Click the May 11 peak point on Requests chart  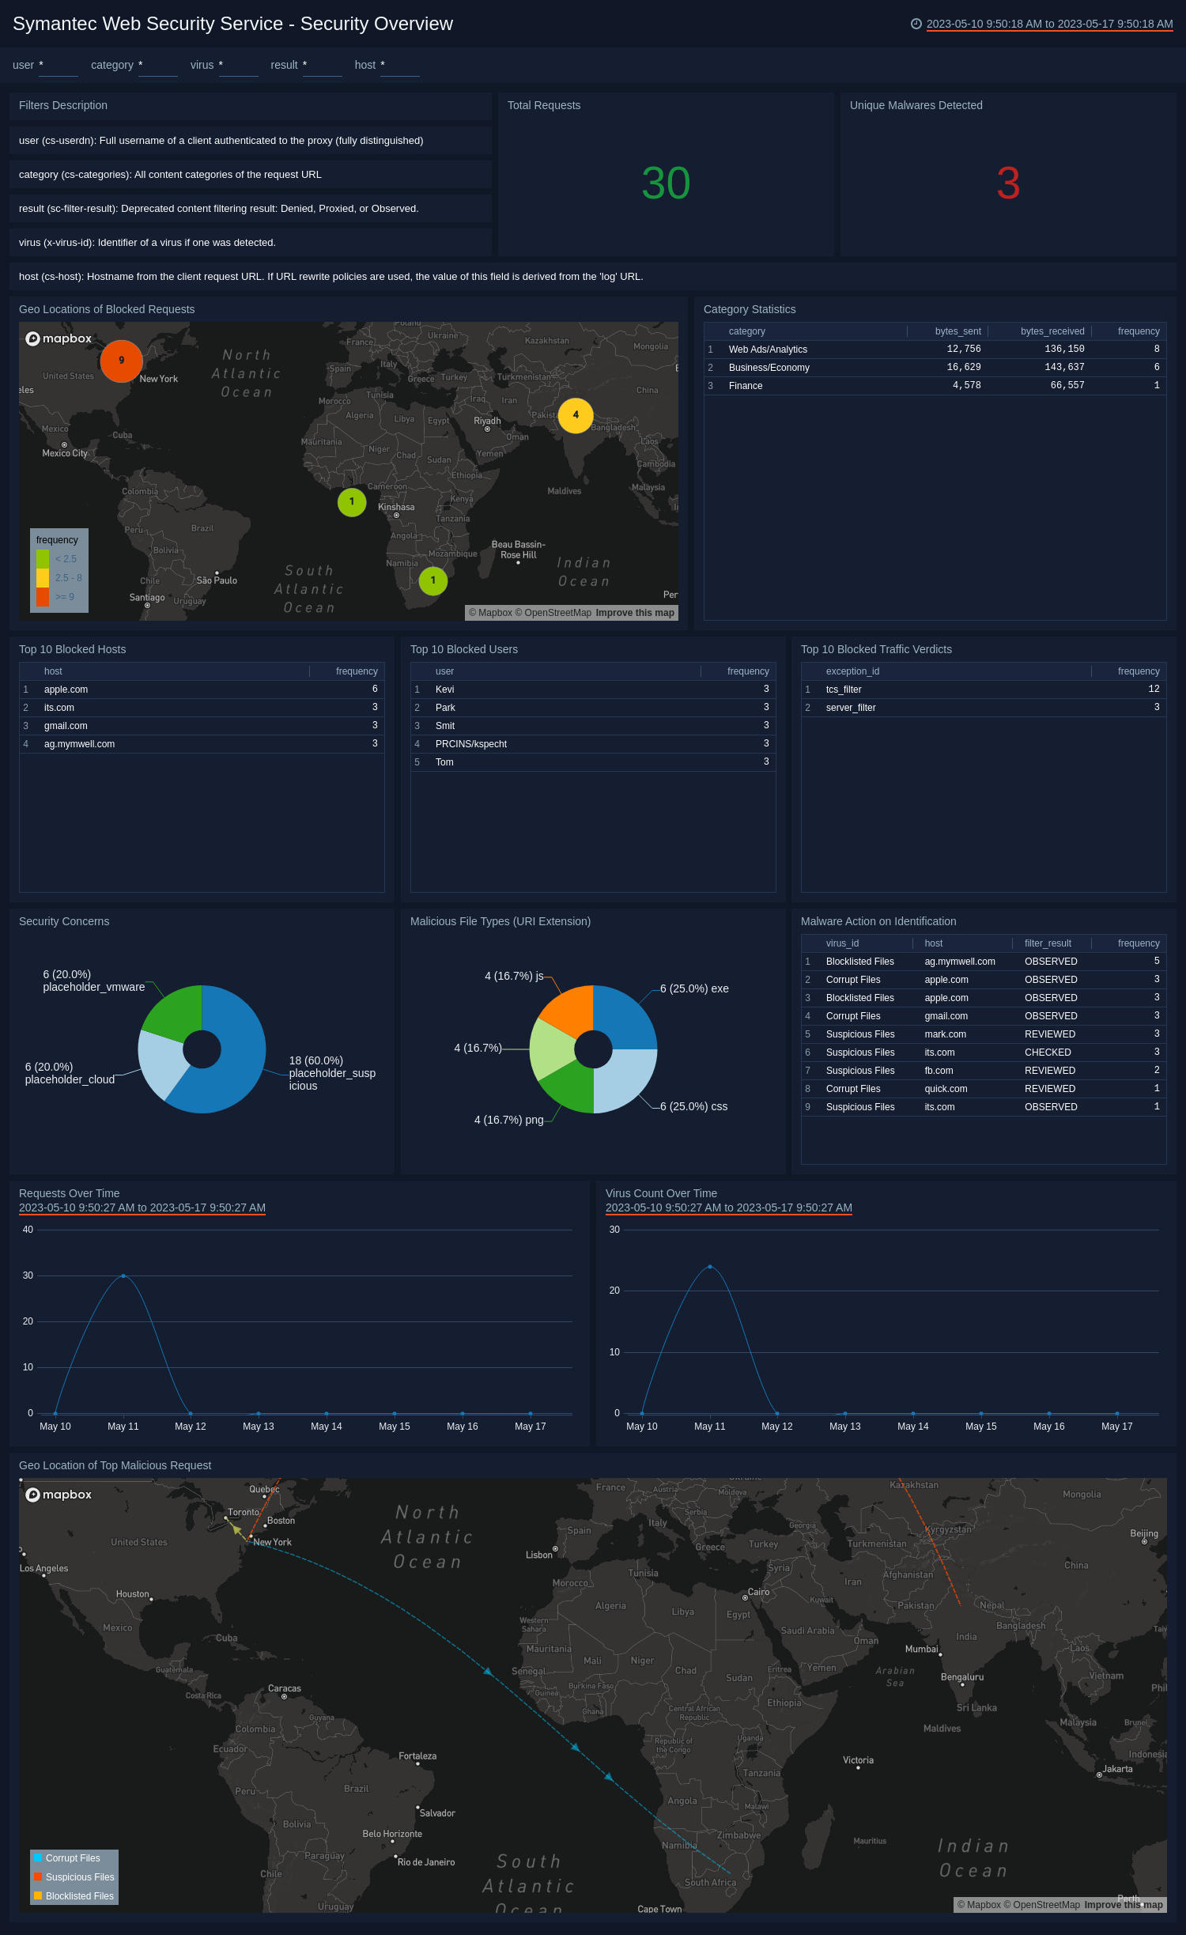click(123, 1276)
